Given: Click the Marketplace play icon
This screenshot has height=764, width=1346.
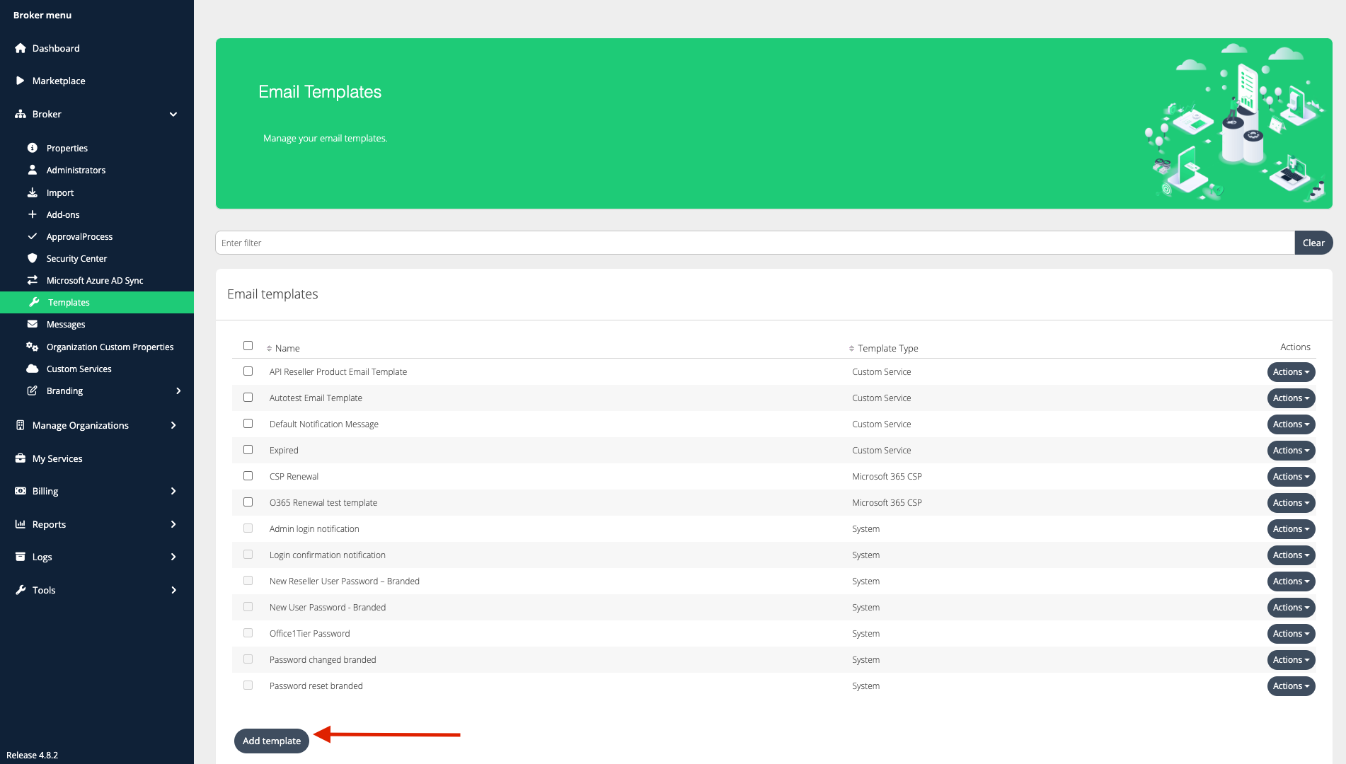Looking at the screenshot, I should coord(21,81).
